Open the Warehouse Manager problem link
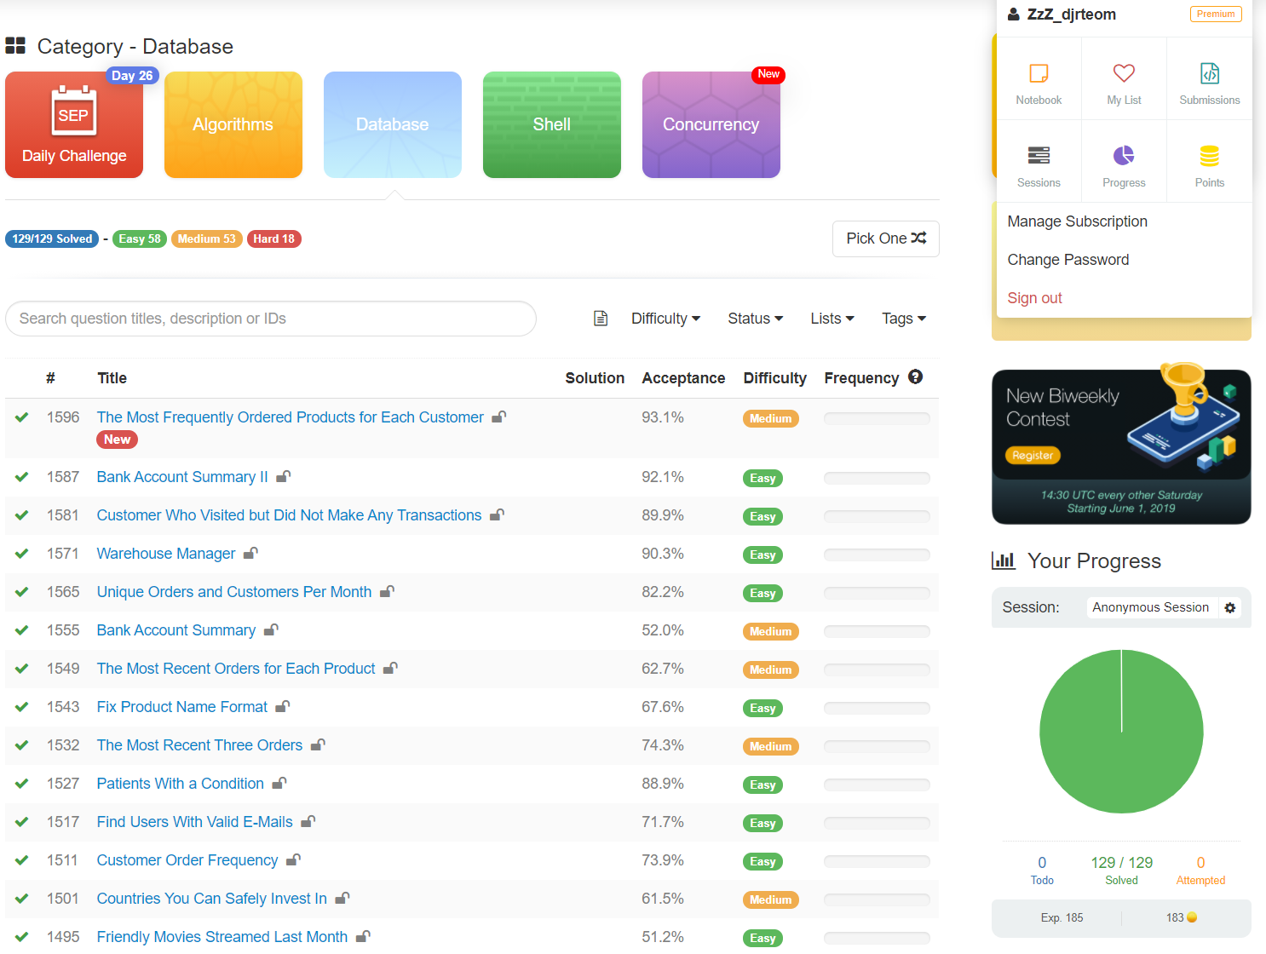 point(166,554)
